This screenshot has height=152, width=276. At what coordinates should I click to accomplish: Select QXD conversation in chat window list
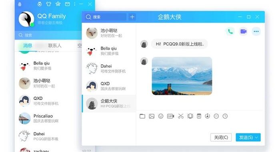click(x=109, y=86)
